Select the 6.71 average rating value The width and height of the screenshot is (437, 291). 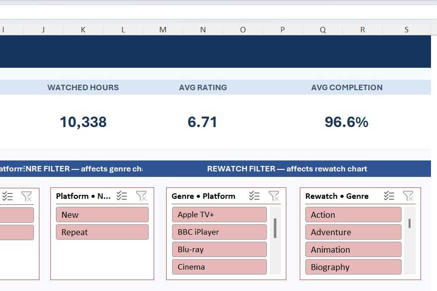[x=203, y=122]
